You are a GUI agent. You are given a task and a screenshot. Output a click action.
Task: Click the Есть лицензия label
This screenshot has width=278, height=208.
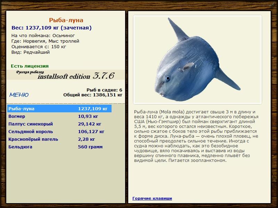[30, 66]
